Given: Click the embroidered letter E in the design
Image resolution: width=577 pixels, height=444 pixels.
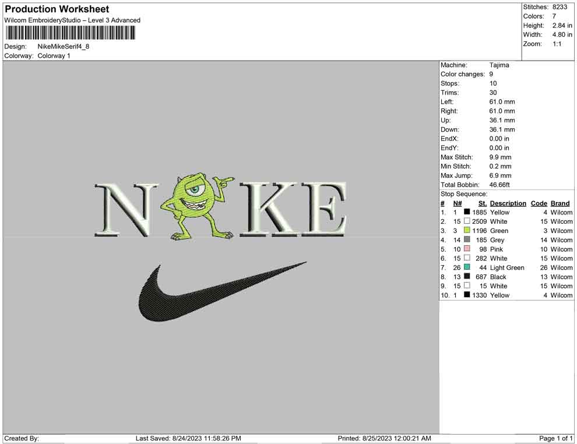Looking at the screenshot, I should click(x=328, y=210).
